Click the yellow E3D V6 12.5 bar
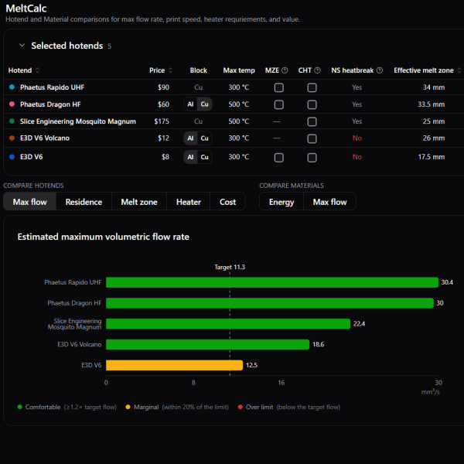The image size is (464, 464). pos(174,365)
